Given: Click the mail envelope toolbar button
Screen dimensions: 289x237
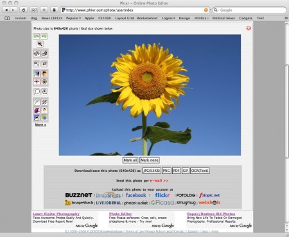Looking at the screenshot, I should 33,10.
